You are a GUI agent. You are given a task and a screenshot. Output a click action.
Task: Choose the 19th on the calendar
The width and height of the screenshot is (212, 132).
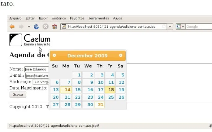[120, 90]
